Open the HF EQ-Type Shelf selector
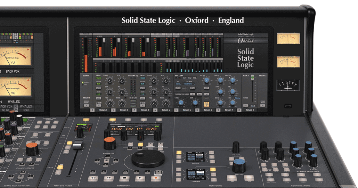 [143, 84]
